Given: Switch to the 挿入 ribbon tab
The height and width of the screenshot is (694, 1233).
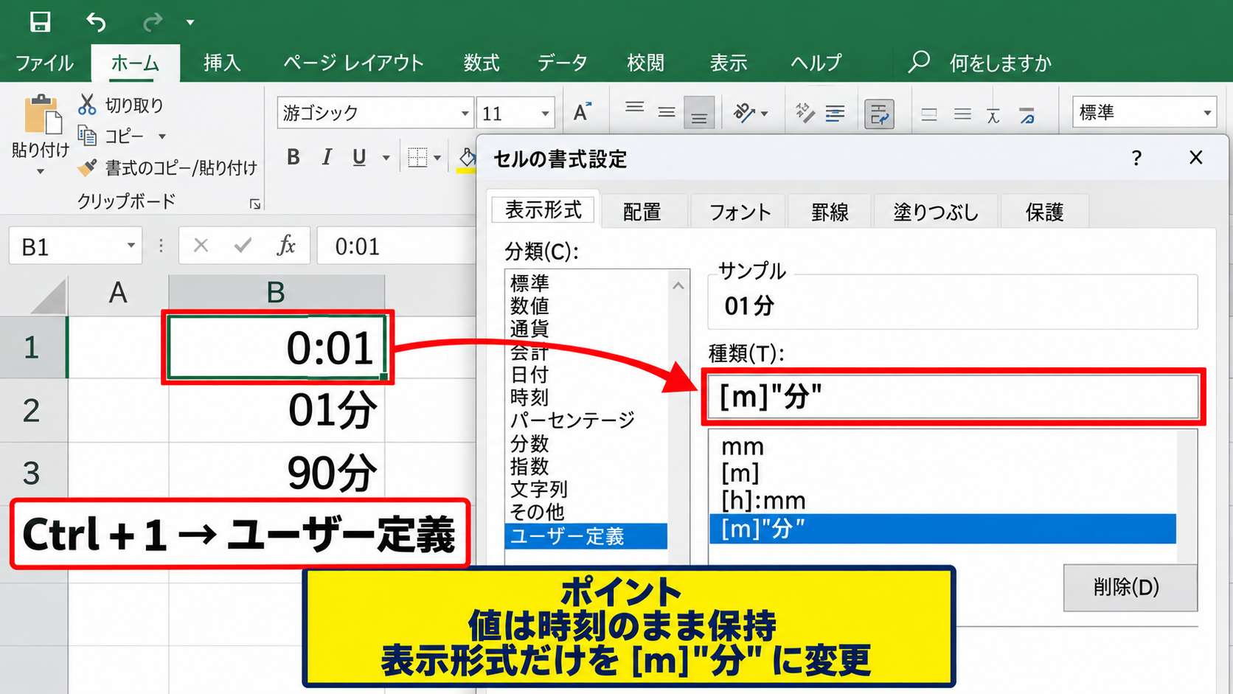Looking at the screenshot, I should pyautogui.click(x=222, y=63).
